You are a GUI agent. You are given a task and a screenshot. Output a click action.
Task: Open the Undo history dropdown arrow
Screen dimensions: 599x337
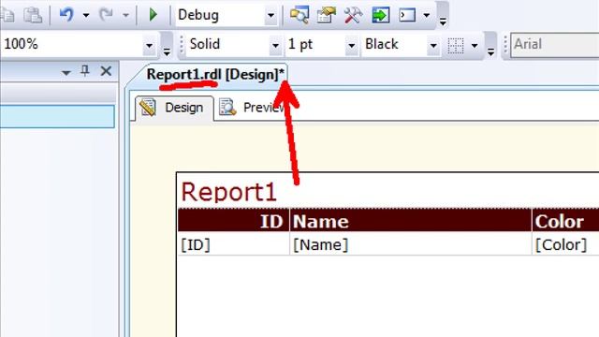pos(86,16)
